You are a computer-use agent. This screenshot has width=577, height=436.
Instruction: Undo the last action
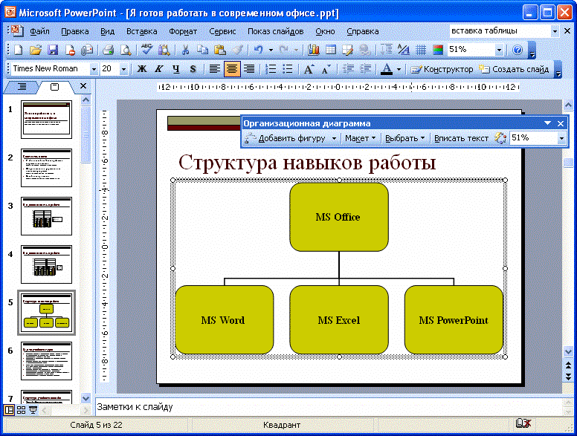(x=259, y=50)
